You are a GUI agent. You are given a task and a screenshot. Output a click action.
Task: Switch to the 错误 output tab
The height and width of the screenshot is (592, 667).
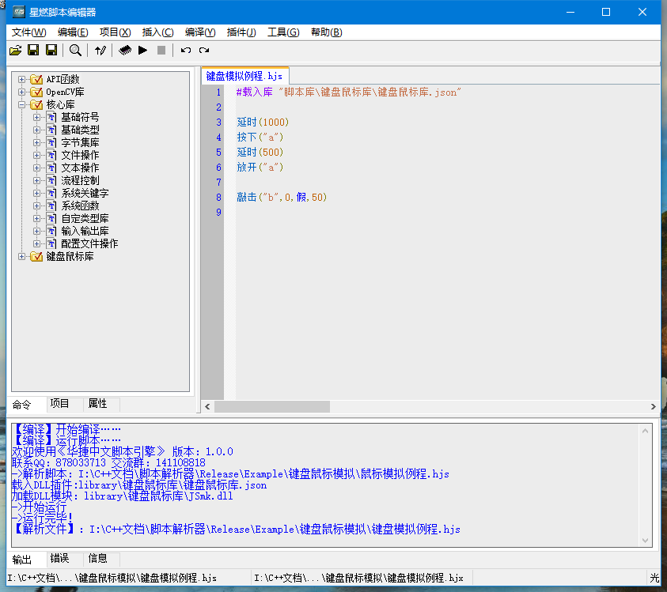pyautogui.click(x=60, y=559)
